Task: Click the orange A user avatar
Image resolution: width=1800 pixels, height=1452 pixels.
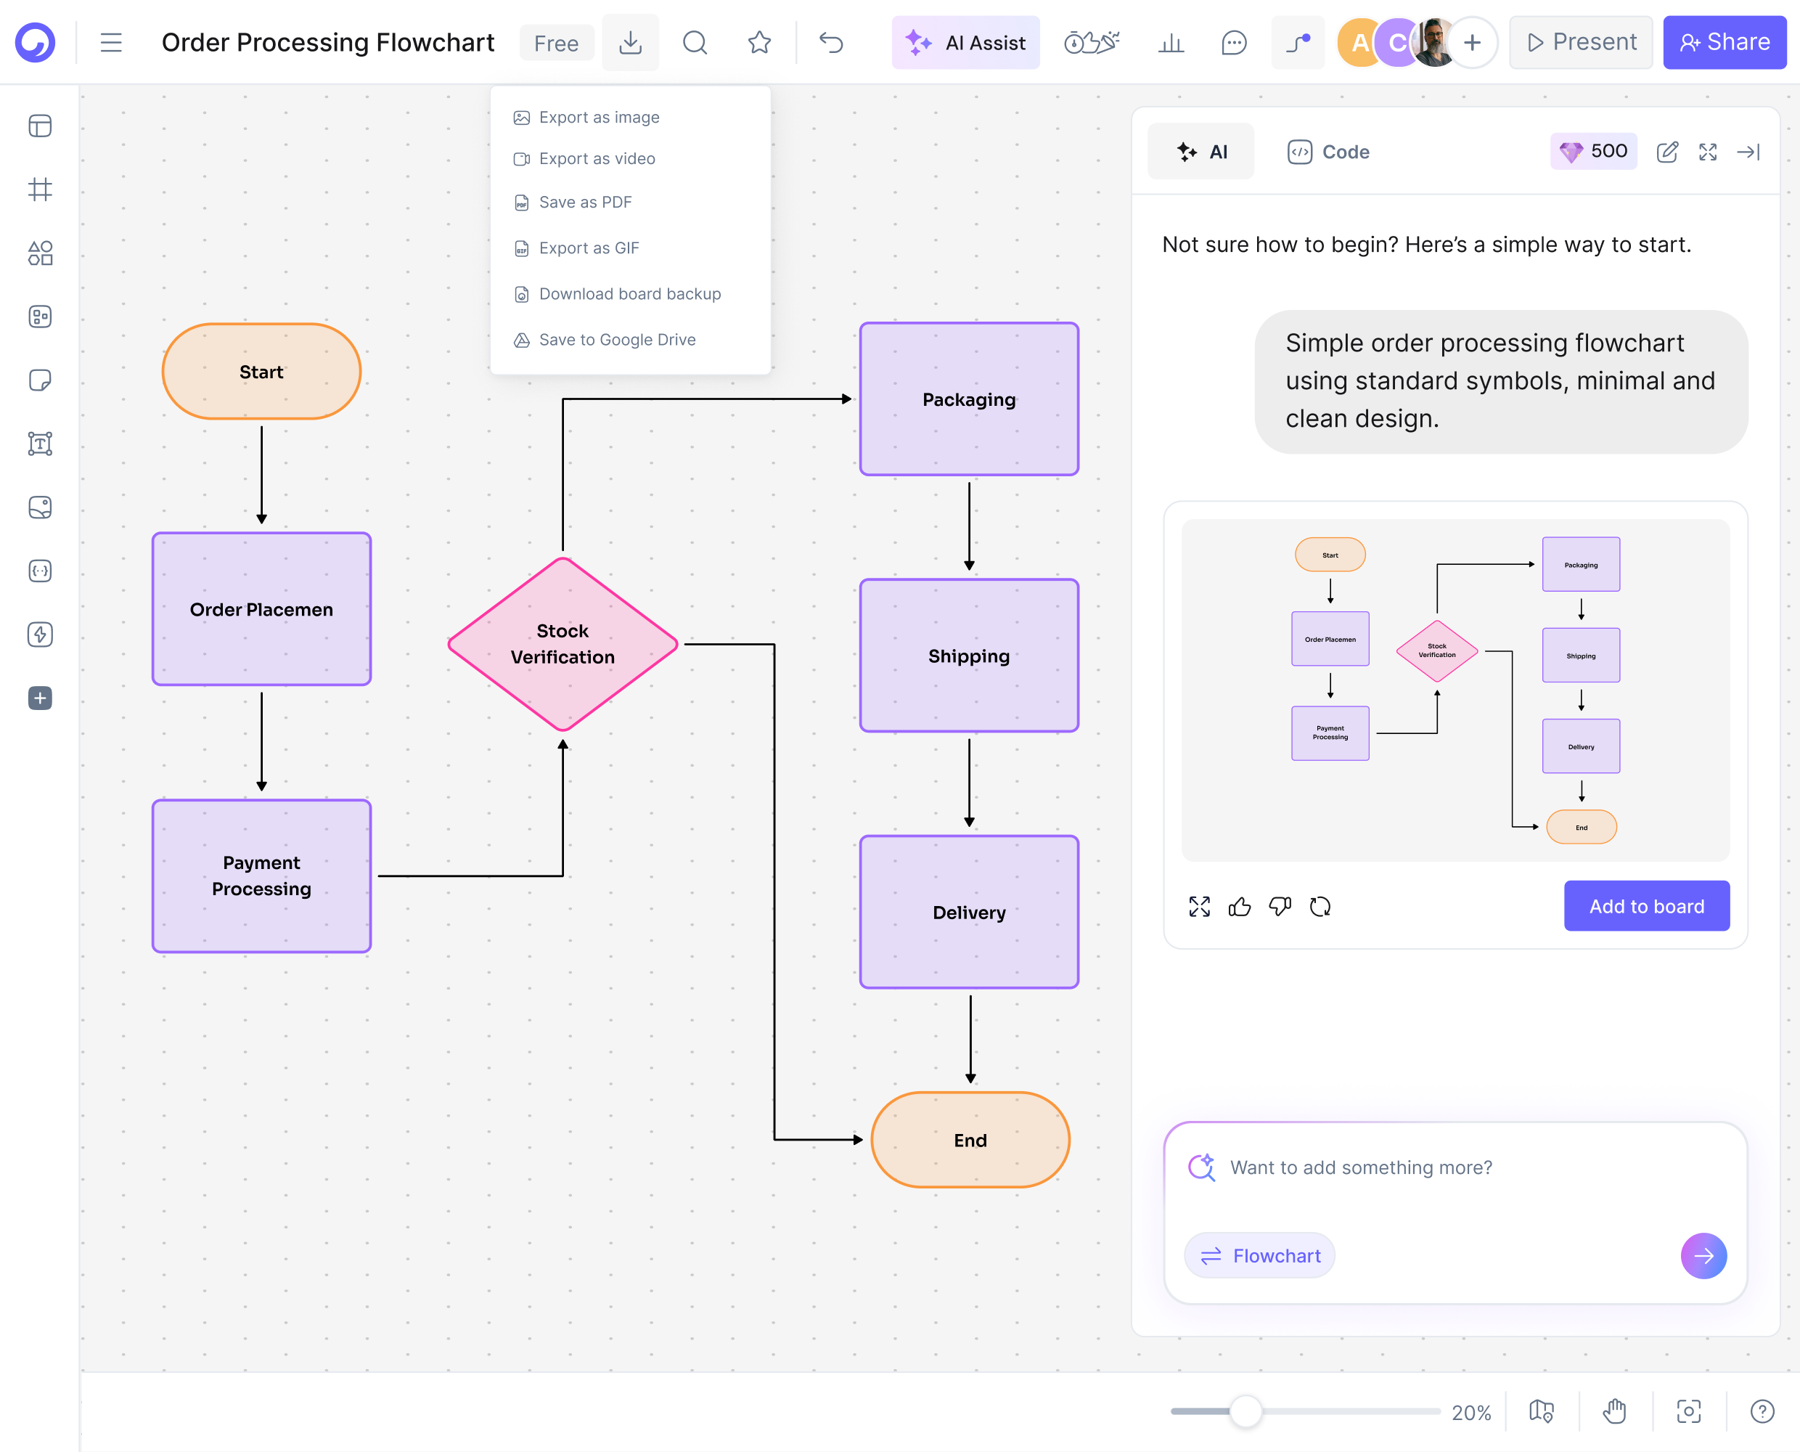Action: (x=1359, y=42)
